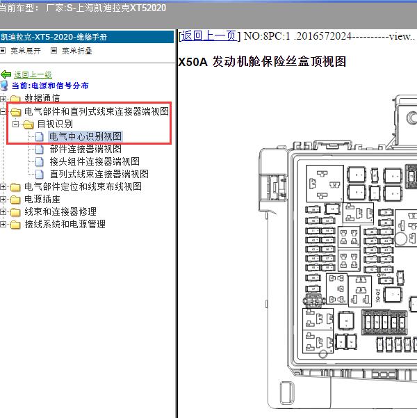This screenshot has height=418, width=417.
Task: Select the 线束和连接器修理 tree item
Action: 60,211
